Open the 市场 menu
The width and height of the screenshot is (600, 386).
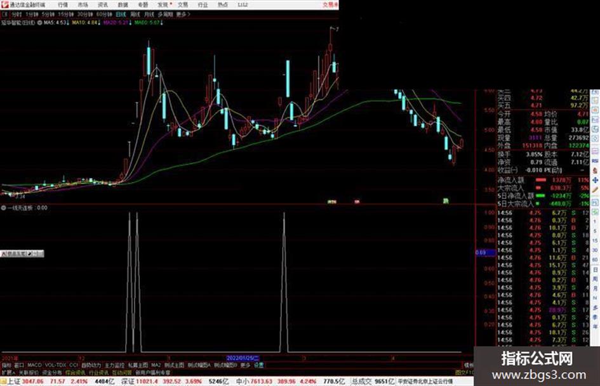[x=83, y=4]
